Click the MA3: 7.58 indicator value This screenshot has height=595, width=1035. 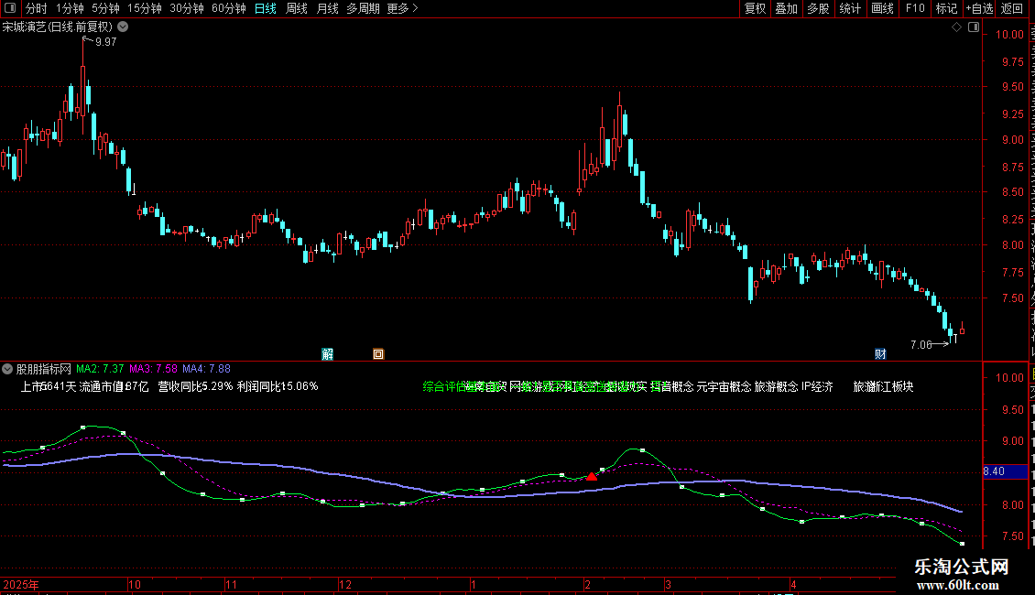pyautogui.click(x=153, y=369)
